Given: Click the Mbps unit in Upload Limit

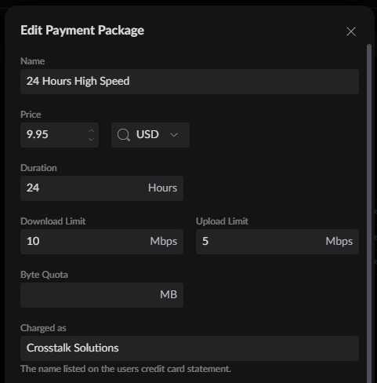Looking at the screenshot, I should pos(339,242).
